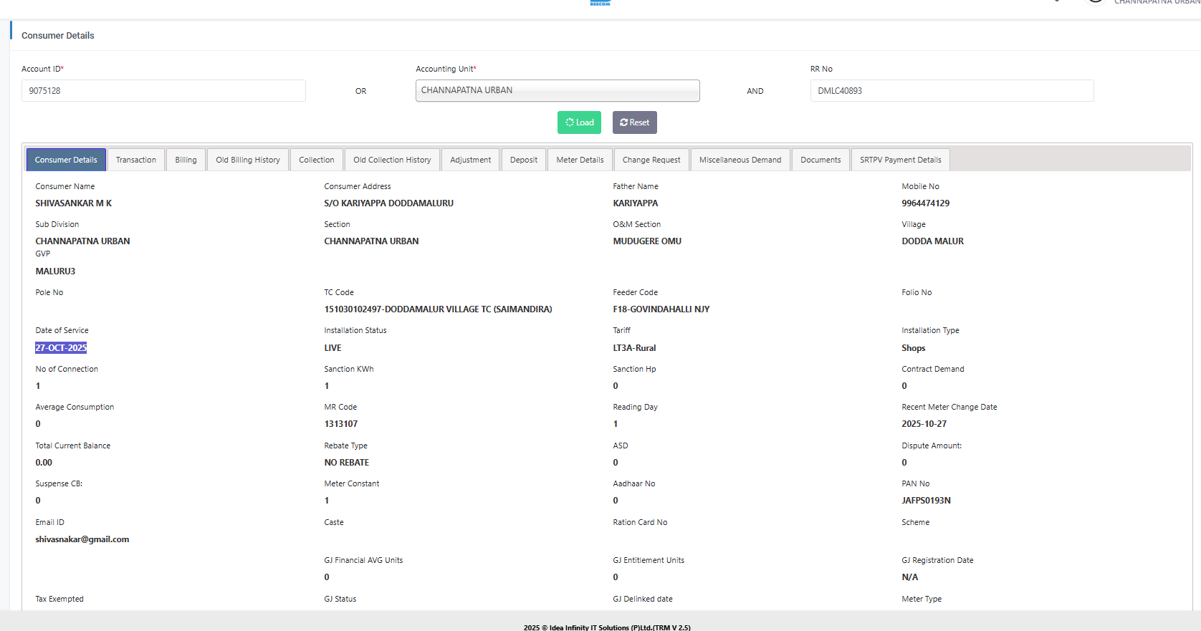
Task: Switch to the Transaction tab
Action: coord(136,160)
